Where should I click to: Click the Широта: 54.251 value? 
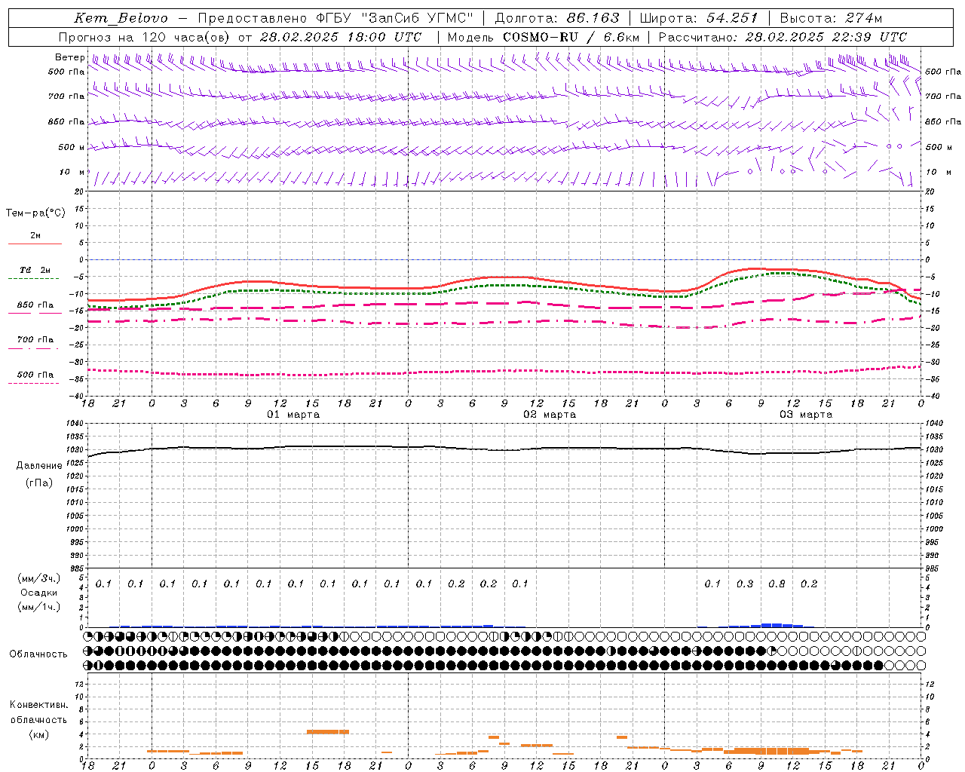(698, 18)
